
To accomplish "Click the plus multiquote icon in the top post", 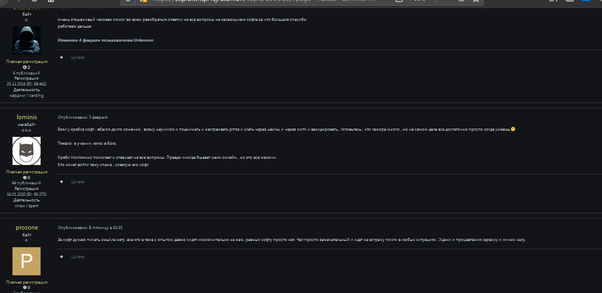I will point(61,57).
